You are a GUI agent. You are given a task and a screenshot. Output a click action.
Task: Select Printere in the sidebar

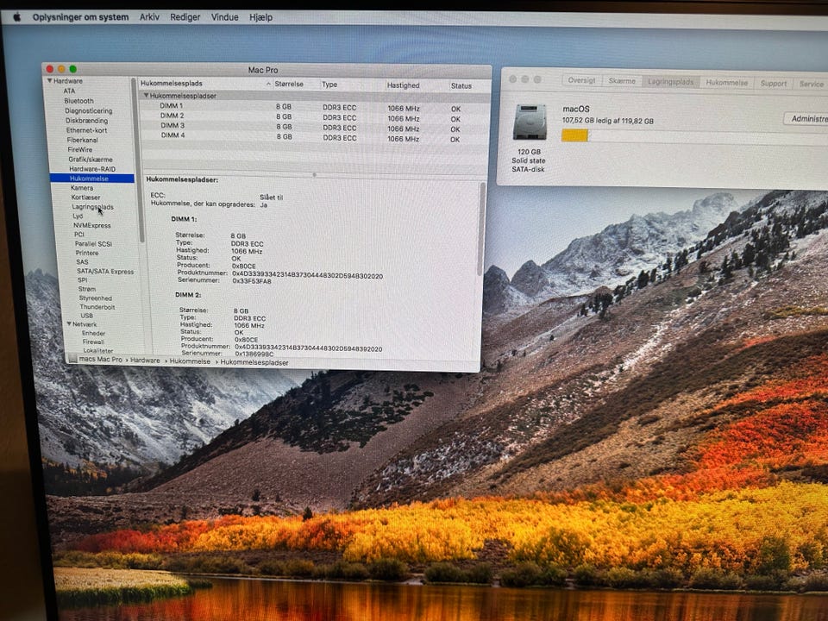click(x=87, y=253)
